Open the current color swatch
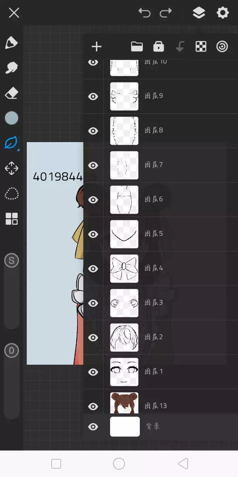This screenshot has height=477, width=238. (12, 118)
